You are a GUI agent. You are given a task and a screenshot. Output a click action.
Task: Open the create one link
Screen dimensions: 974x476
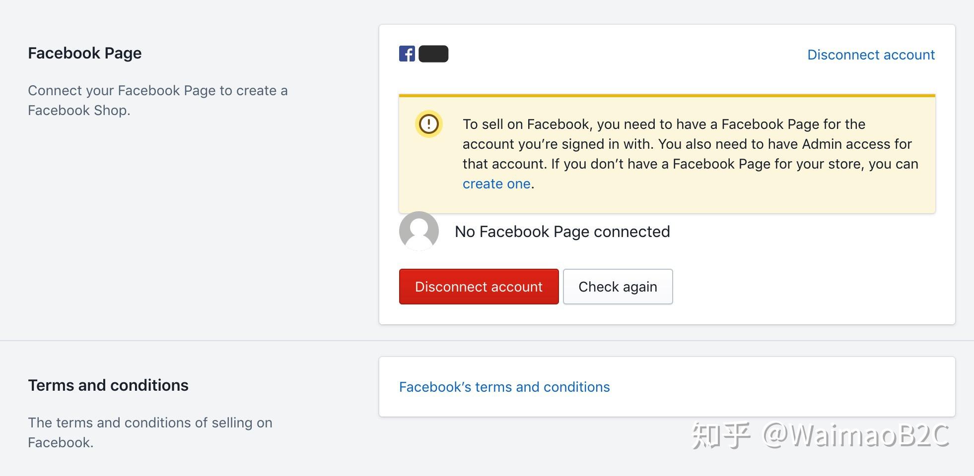click(496, 184)
